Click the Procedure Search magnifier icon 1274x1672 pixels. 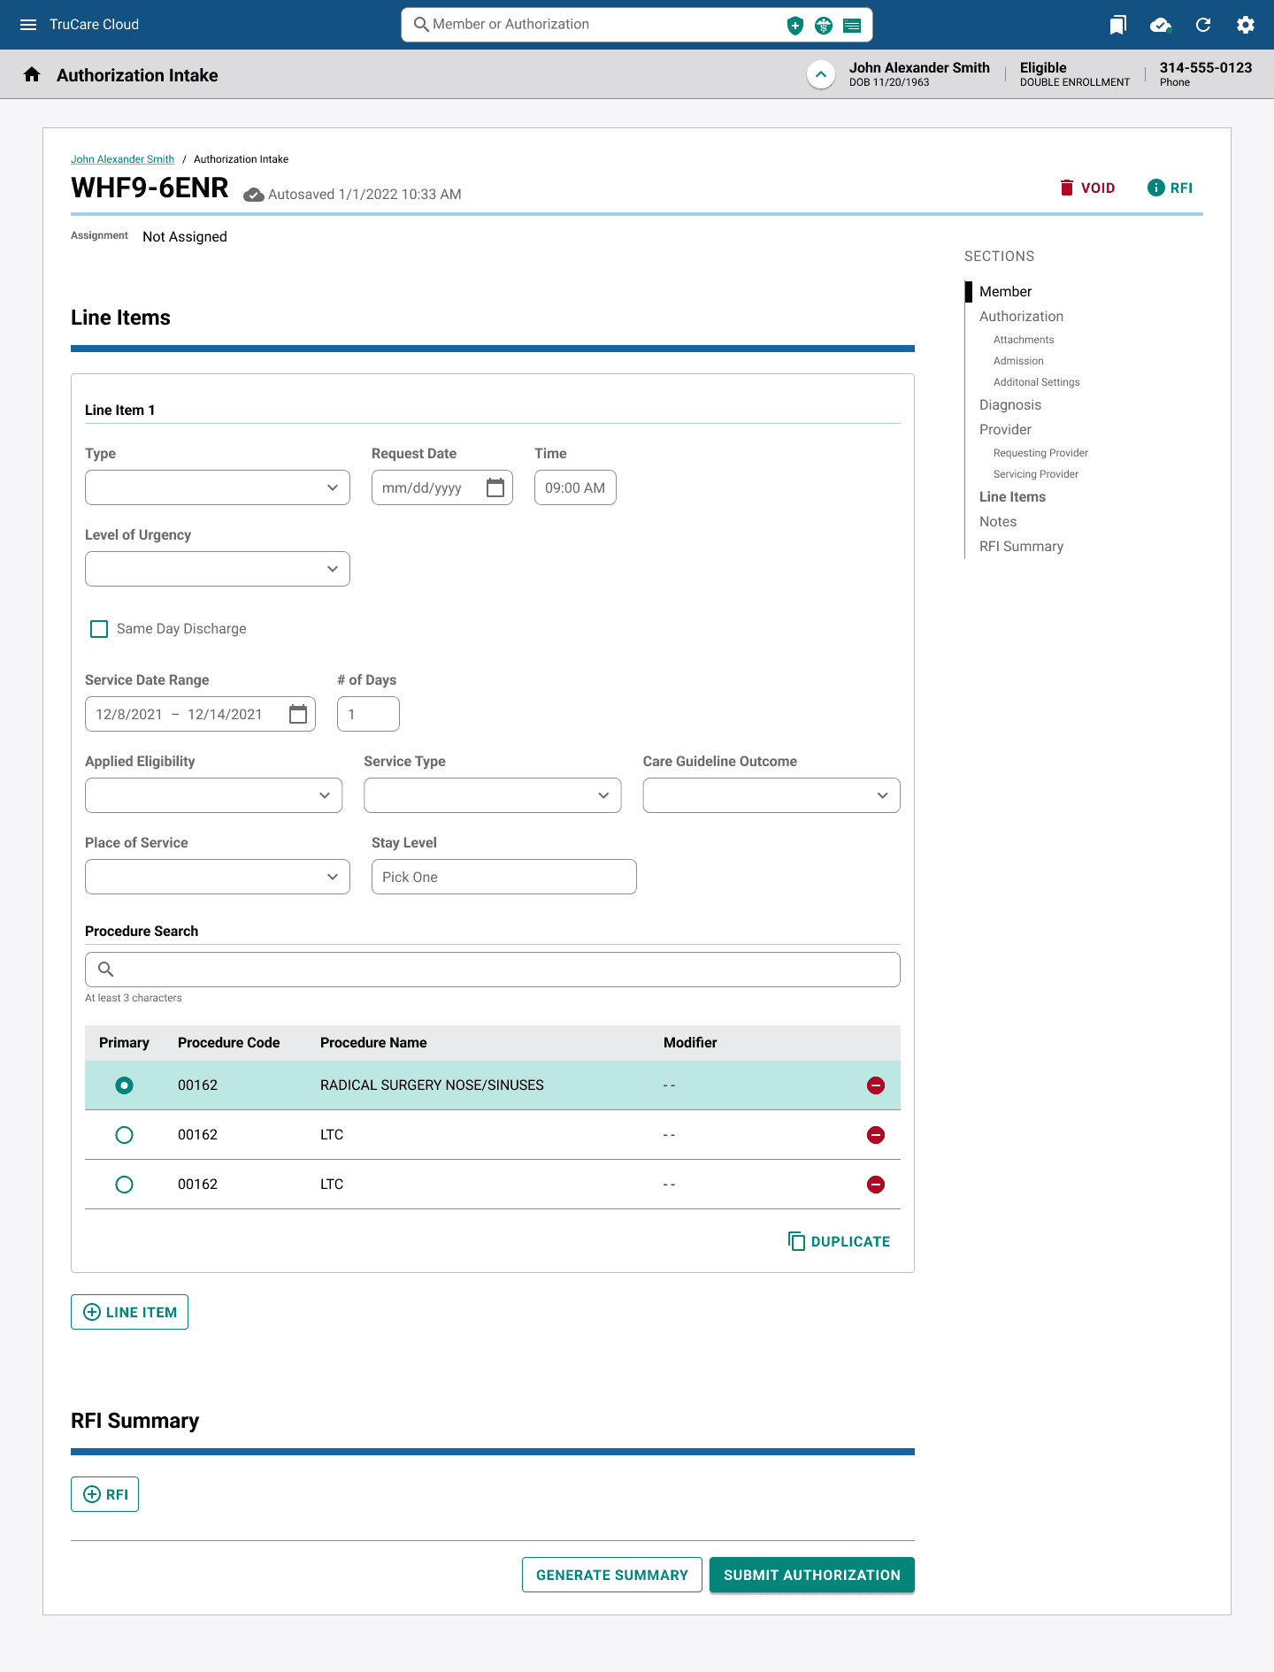[x=105, y=970]
